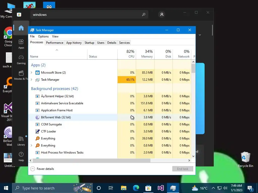Launch Microsoft Edge from taskbar
The height and width of the screenshot is (193, 258).
pyautogui.click(x=136, y=188)
